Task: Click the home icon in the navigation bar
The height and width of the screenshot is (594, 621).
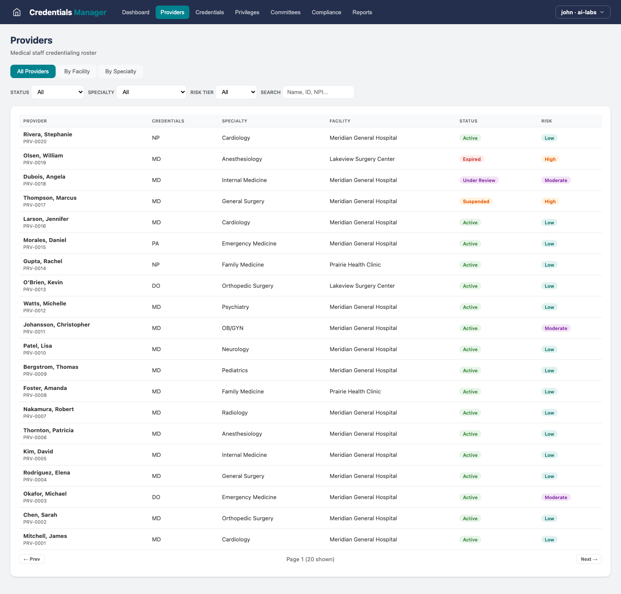Action: tap(16, 12)
